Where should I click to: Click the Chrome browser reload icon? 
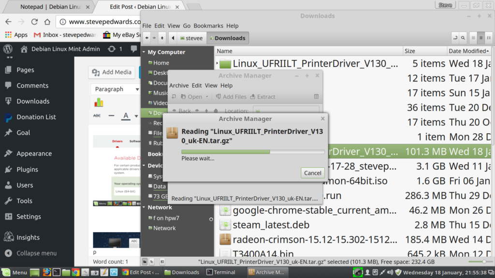click(34, 22)
